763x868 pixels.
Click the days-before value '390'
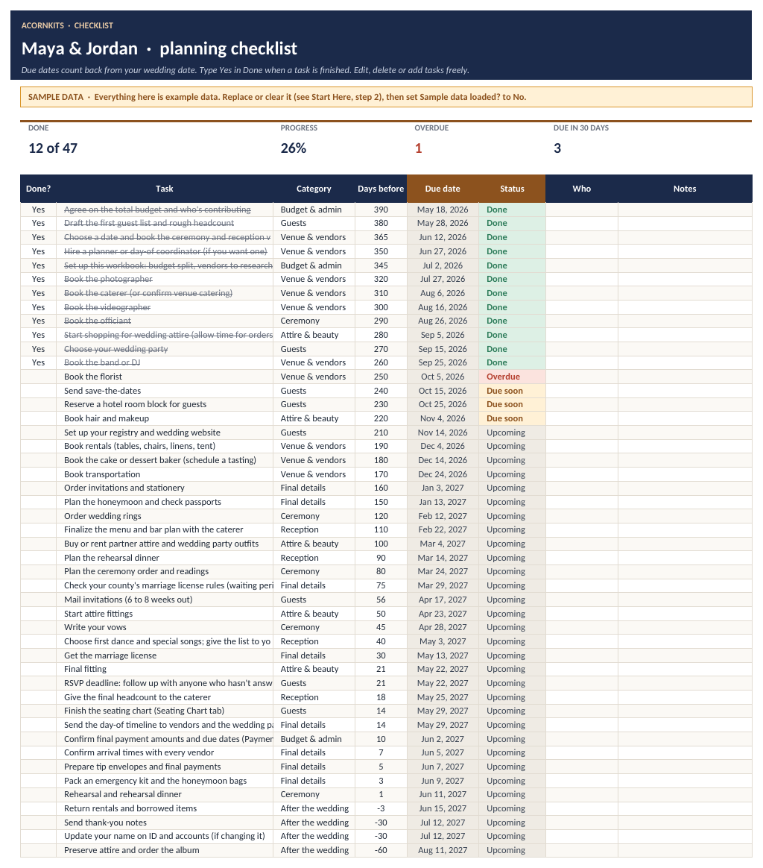point(381,210)
